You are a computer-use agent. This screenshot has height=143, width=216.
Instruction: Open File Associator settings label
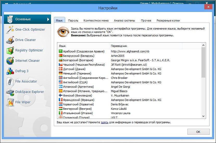(26, 81)
